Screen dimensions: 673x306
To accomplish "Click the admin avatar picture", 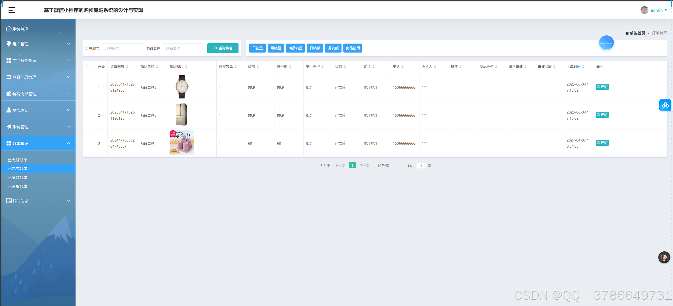I will click(644, 10).
